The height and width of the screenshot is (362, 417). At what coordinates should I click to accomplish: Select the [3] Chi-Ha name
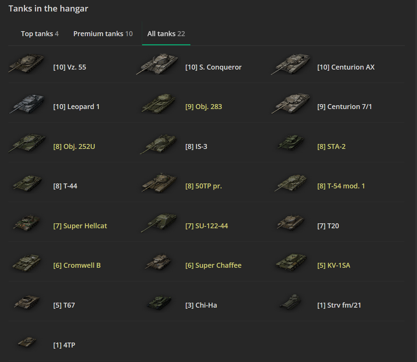(201, 305)
